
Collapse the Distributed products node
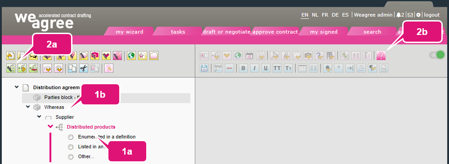point(50,126)
